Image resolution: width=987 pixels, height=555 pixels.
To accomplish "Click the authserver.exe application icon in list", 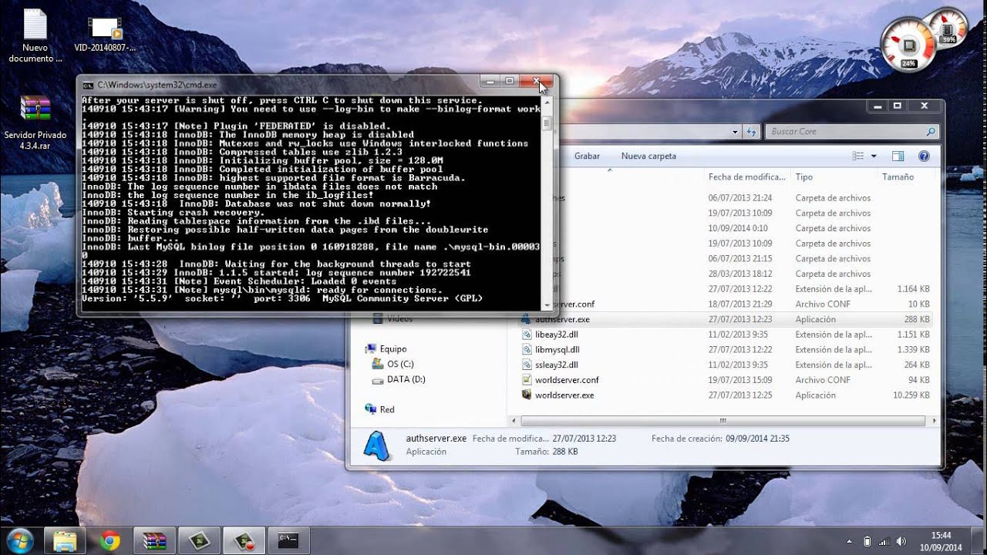I will click(527, 319).
